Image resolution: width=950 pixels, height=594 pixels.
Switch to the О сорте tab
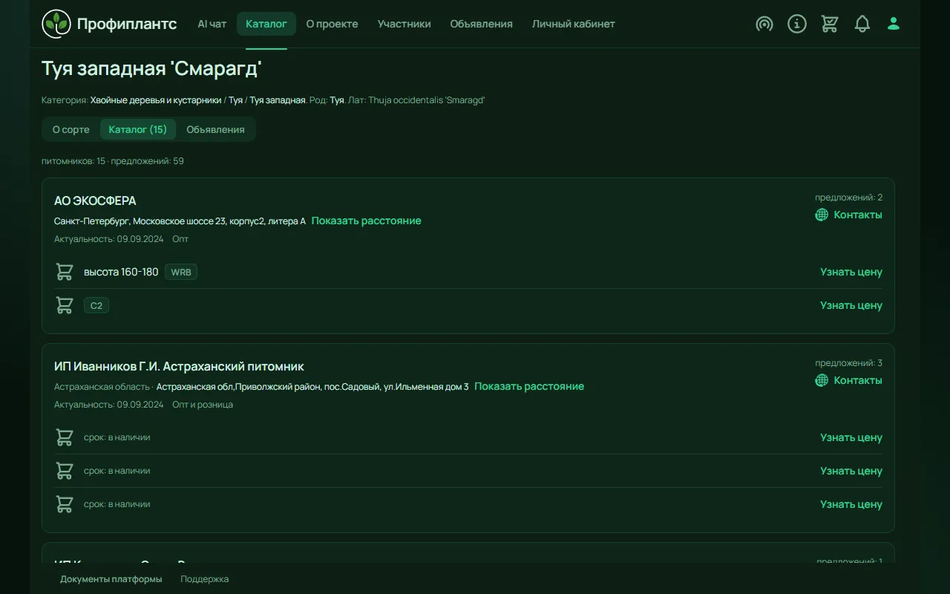point(71,129)
